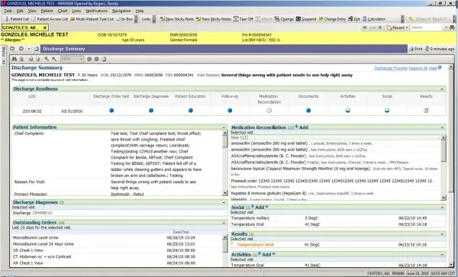Open the Navigation menu
458x277 pixels.
[x=121, y=11]
